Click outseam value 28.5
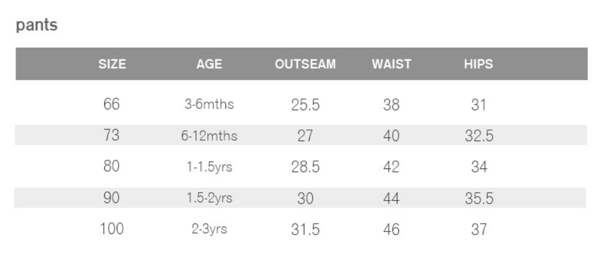The image size is (615, 267). click(305, 167)
